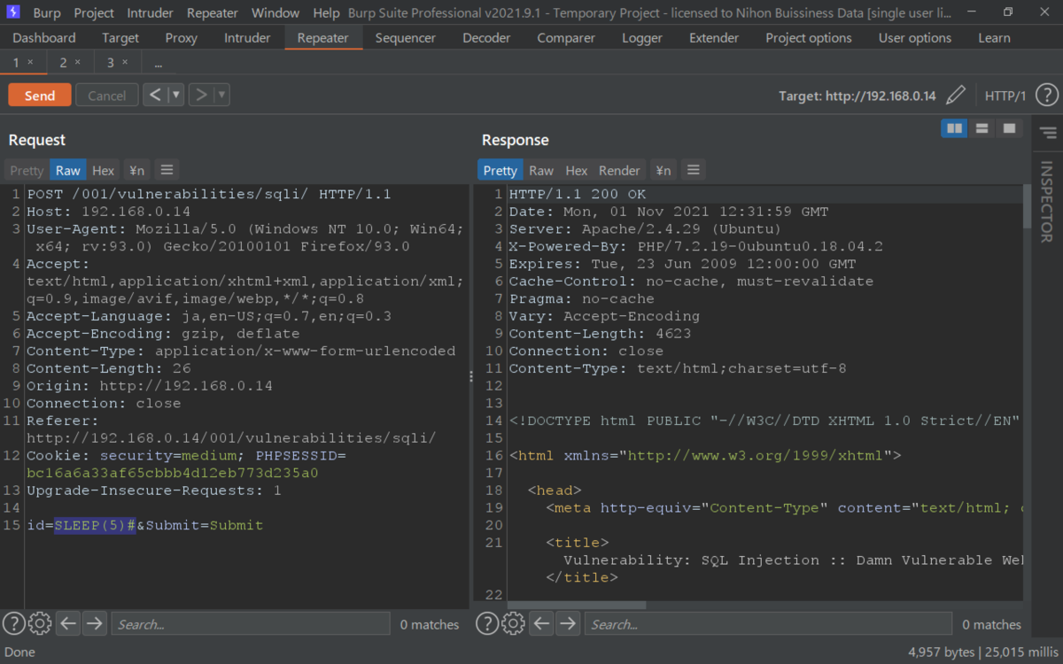Click the request search input field
1063x664 pixels.
(x=251, y=623)
